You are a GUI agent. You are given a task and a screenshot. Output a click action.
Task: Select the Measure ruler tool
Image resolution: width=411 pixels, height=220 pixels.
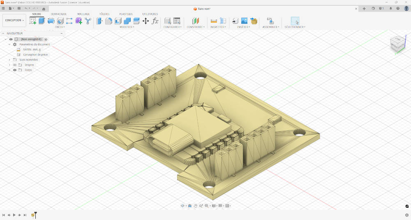tap(214, 21)
